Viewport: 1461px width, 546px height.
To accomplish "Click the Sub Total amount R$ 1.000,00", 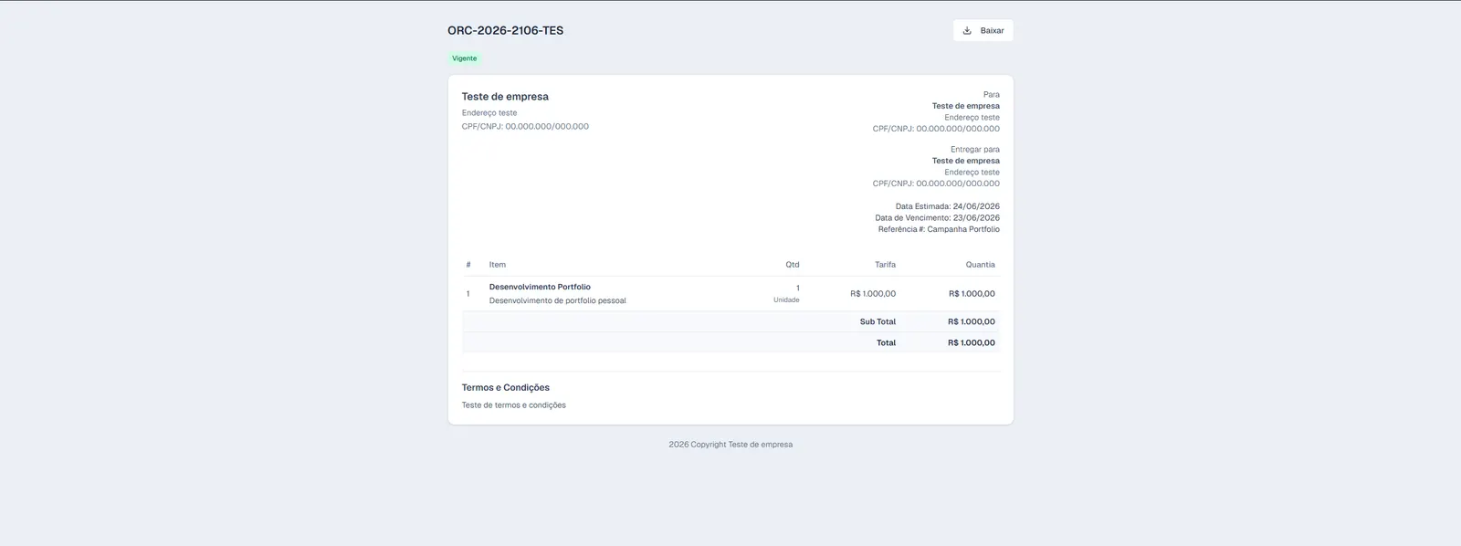I will tap(972, 322).
